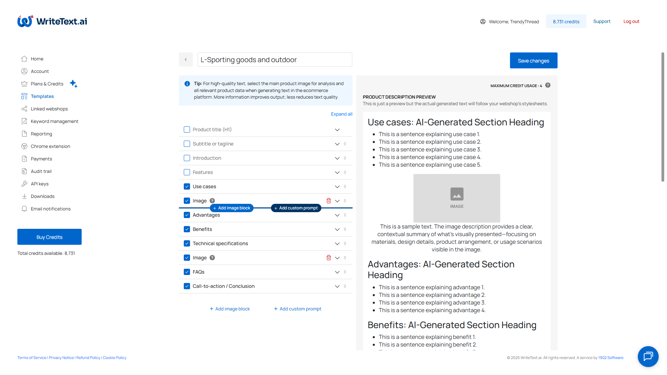Click the Image block help question mark
Screen dimensions: 667x375
click(x=212, y=201)
